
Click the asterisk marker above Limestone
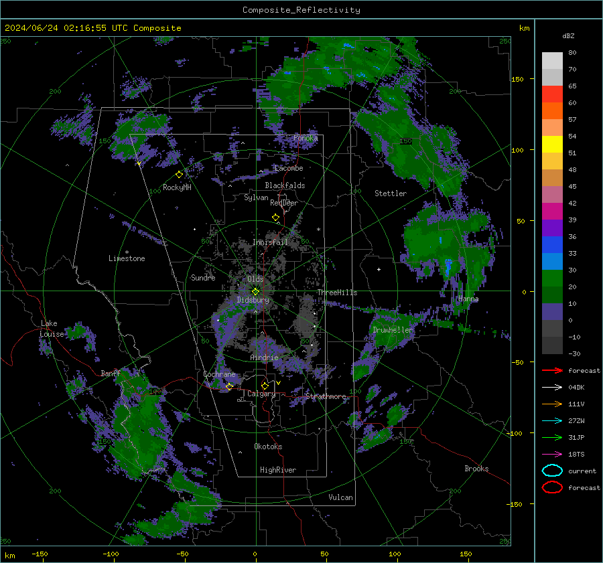click(x=127, y=252)
